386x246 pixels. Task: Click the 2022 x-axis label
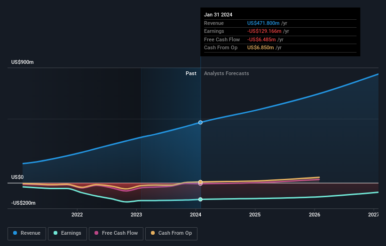tap(77, 215)
